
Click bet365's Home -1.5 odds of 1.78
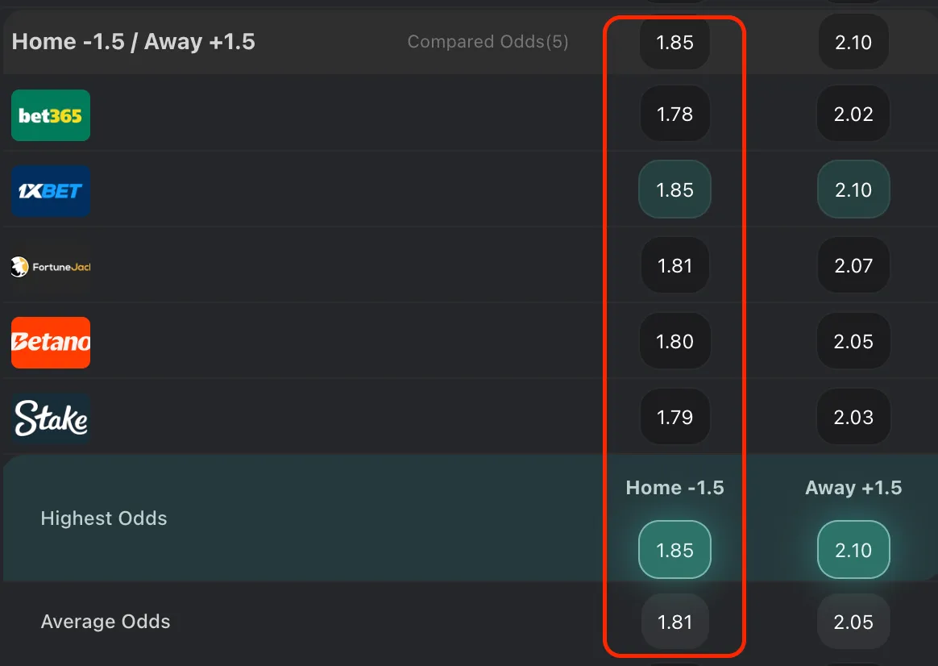(674, 114)
